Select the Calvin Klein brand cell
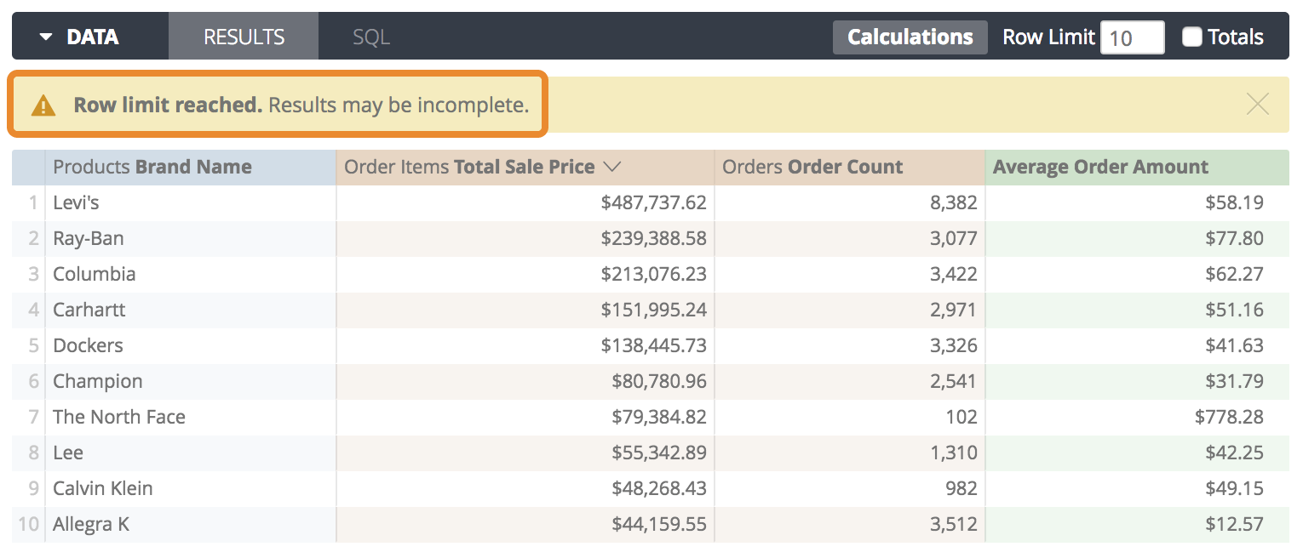The image size is (1303, 558). point(190,488)
